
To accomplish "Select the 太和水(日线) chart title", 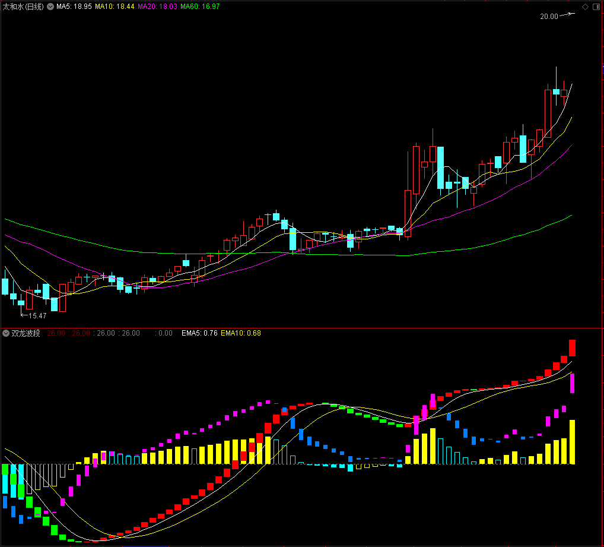I will 24,7.
